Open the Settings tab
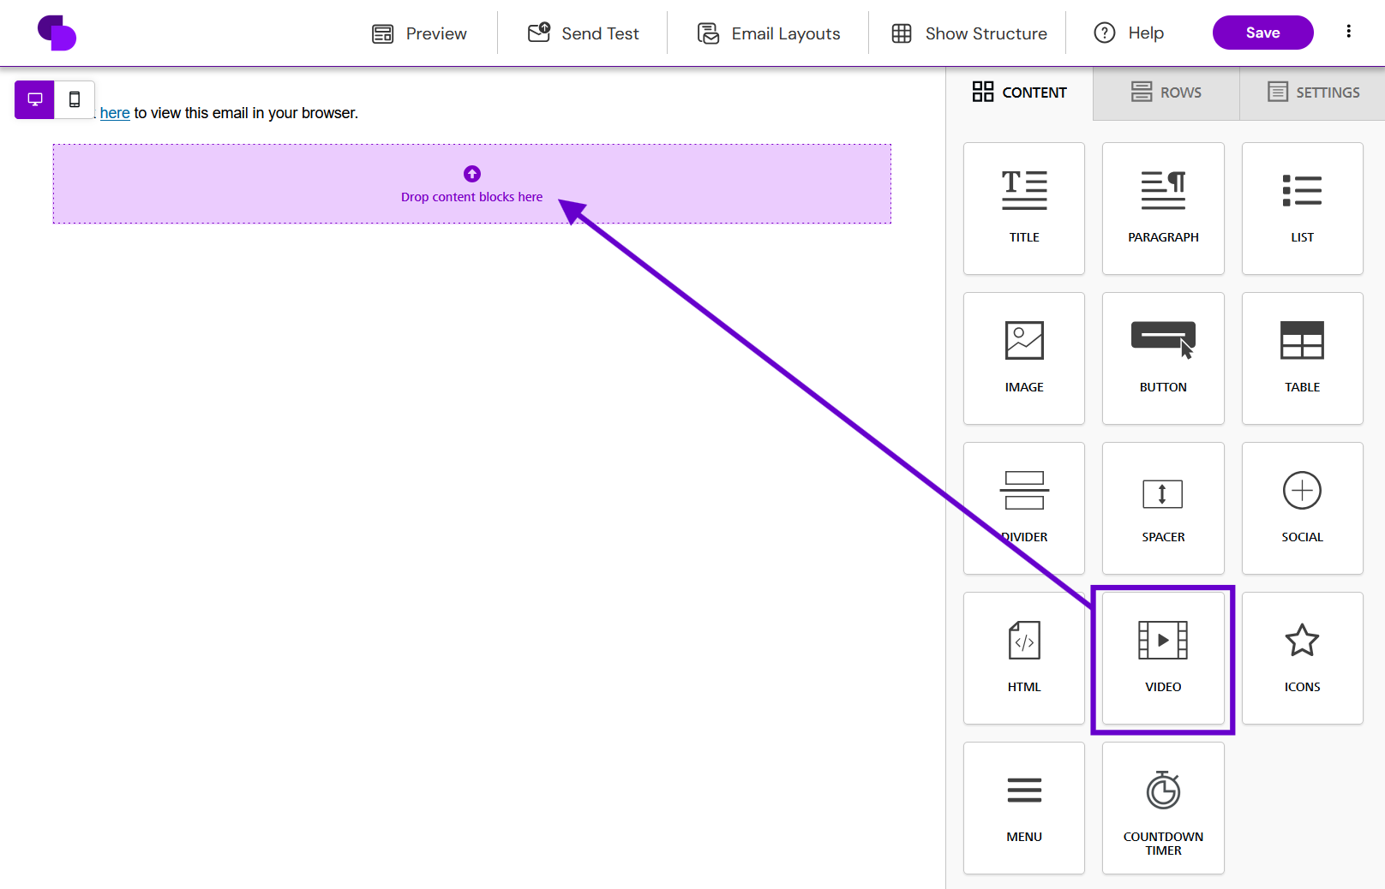The image size is (1385, 889). click(x=1313, y=92)
